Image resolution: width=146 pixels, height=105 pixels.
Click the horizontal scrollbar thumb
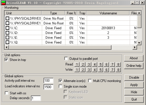click(60, 47)
